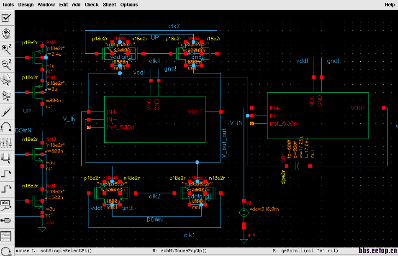Click the vdc=916.0m parameter text
The height and width of the screenshot is (256, 398).
click(264, 209)
